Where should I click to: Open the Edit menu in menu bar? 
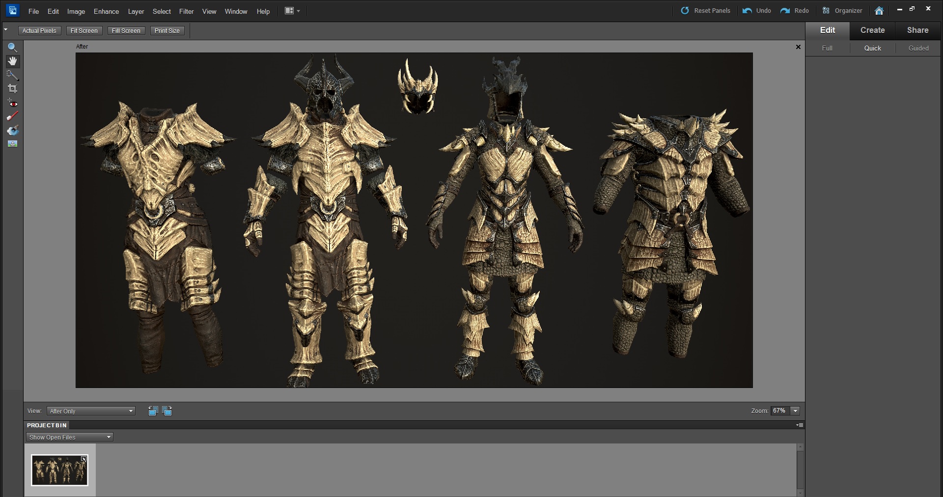click(x=53, y=11)
